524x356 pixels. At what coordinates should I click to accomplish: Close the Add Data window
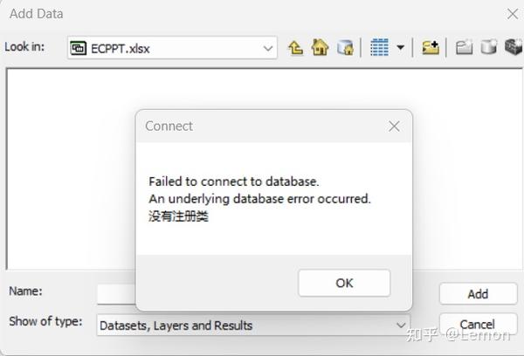[x=513, y=14]
